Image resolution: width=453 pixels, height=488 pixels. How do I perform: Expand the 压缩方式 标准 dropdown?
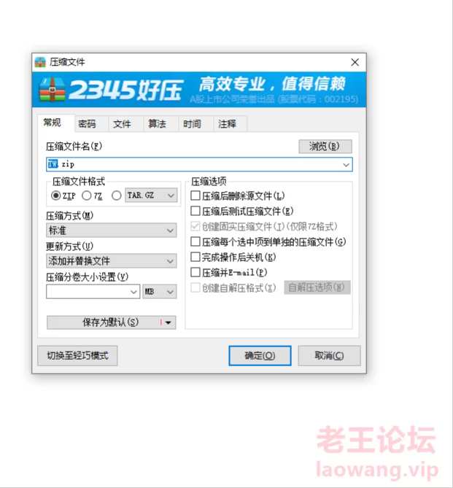(112, 231)
